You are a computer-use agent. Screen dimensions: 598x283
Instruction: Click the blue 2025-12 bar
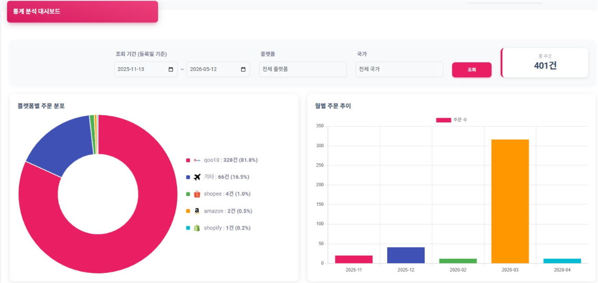406,255
